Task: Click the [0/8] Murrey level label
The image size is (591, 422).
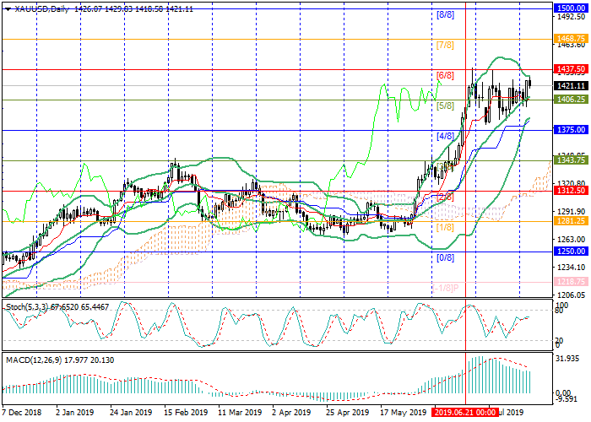Action: pos(445,257)
